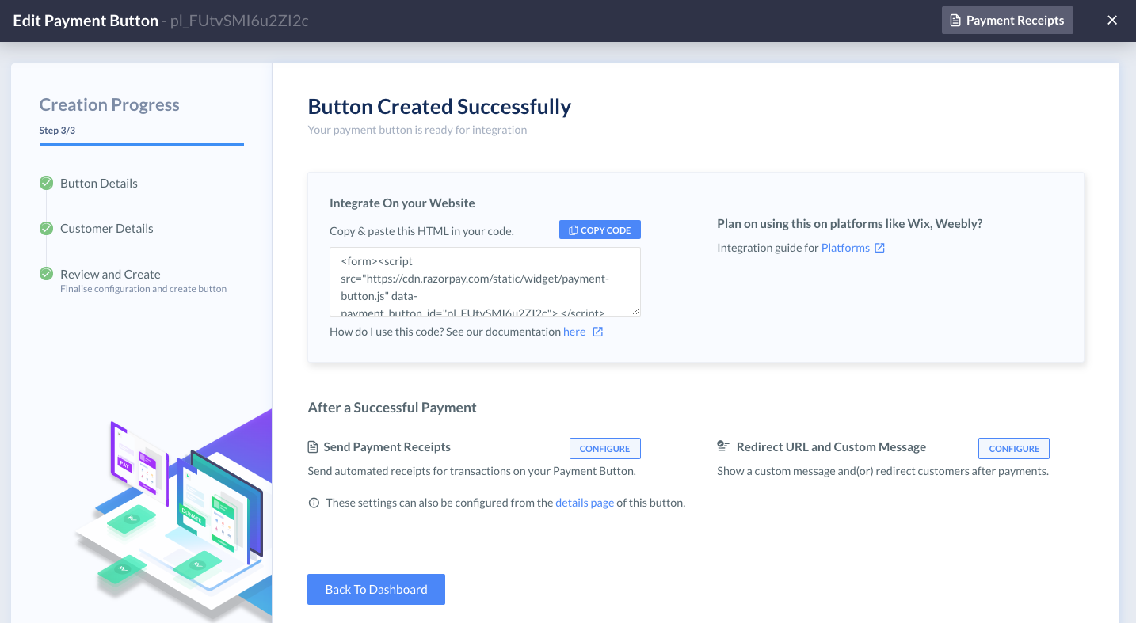This screenshot has width=1136, height=623.
Task: Click the info icon next to settings note
Action: click(314, 503)
